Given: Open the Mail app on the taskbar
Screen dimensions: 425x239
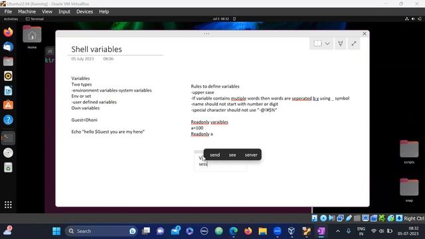Looking at the screenshot, I should pyautogui.click(x=175, y=231).
